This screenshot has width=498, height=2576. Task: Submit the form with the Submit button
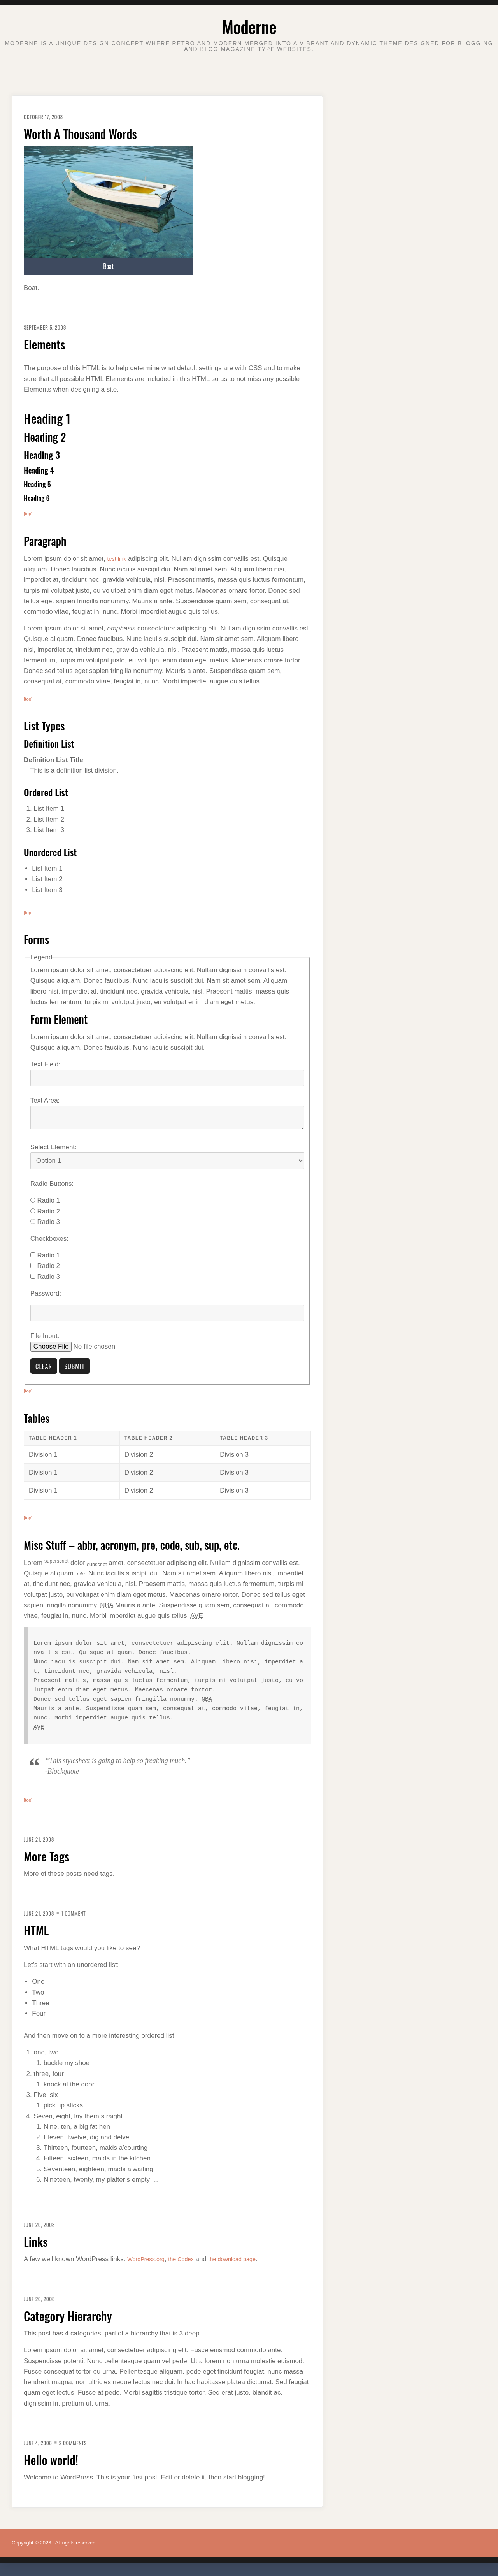click(74, 1366)
